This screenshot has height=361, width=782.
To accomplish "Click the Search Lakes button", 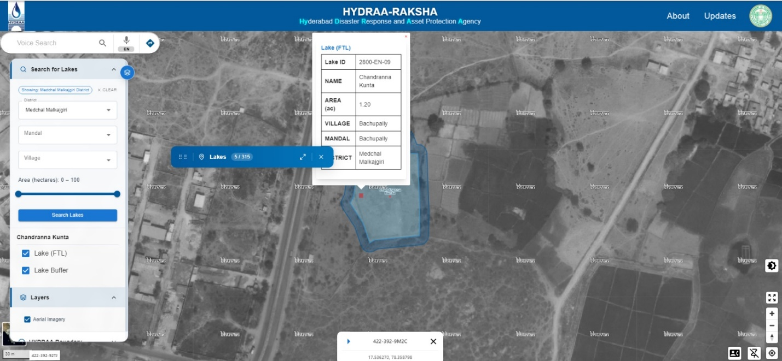I will coord(68,215).
